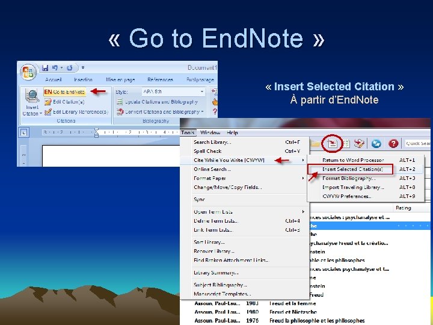Select Manuscript Templates... entry
Screen dimensions: 433x325
point(245,294)
